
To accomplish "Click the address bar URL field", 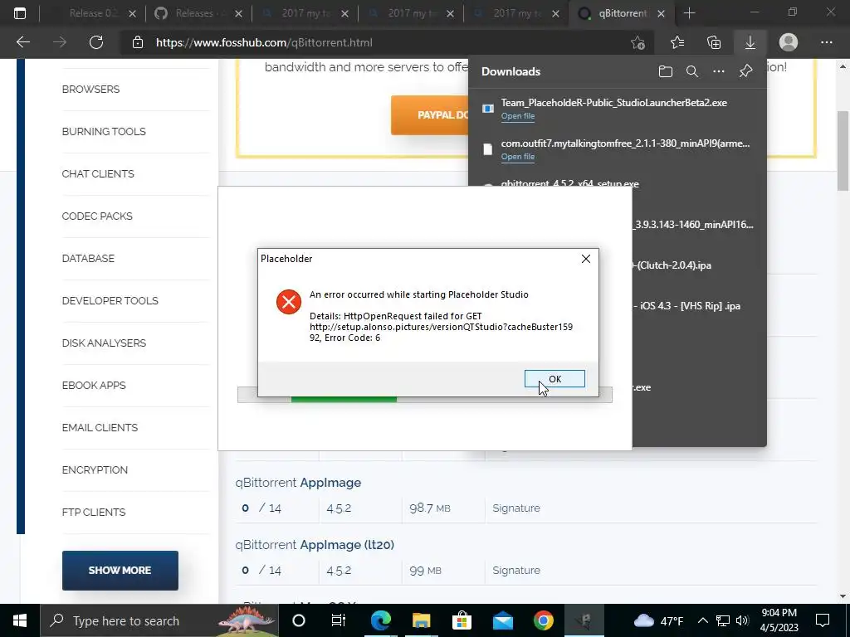I will (x=379, y=42).
